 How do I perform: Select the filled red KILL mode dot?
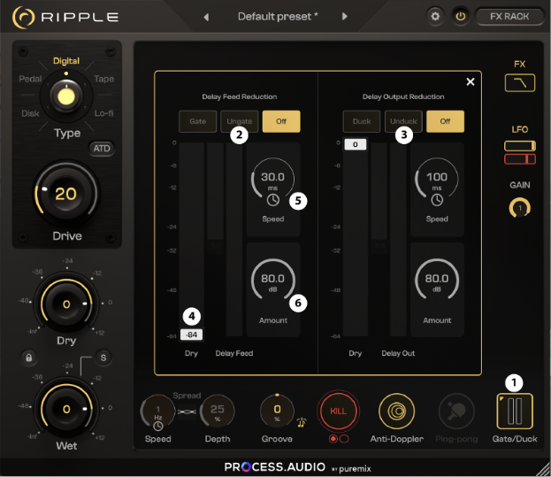click(333, 439)
